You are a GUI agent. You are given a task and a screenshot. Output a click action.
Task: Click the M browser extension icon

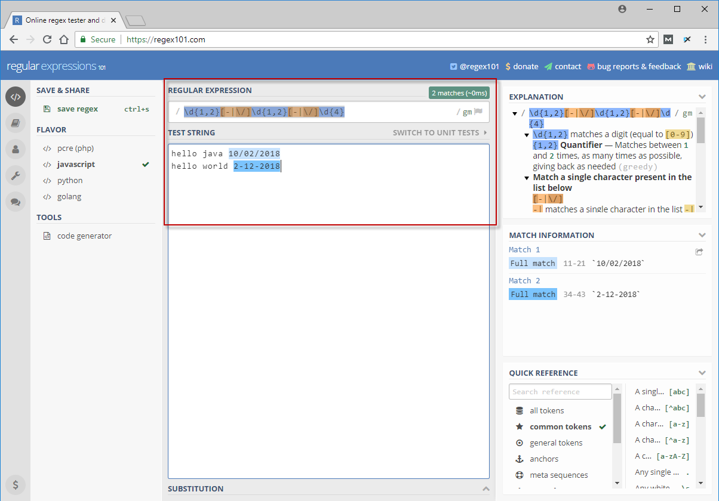[668, 39]
